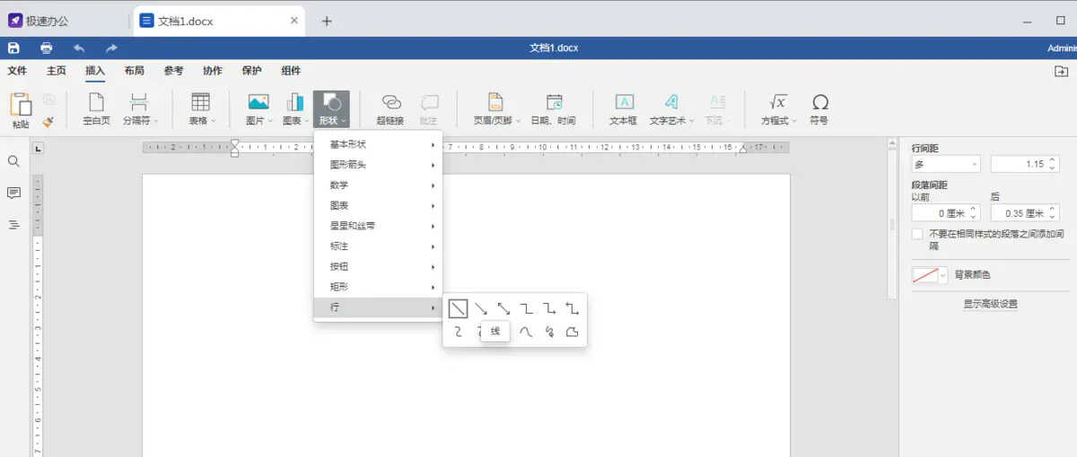Expand the 数学 math shapes submenu
The height and width of the screenshot is (457, 1077).
(378, 185)
